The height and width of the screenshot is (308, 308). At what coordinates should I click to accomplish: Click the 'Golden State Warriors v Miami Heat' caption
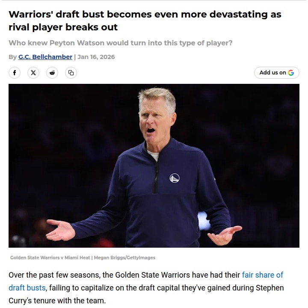pos(50,258)
